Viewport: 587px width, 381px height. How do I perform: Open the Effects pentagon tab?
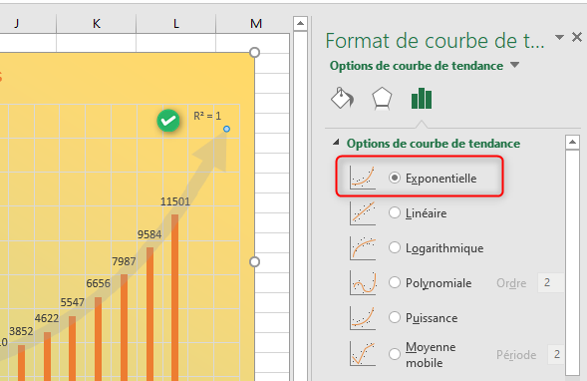pos(382,99)
